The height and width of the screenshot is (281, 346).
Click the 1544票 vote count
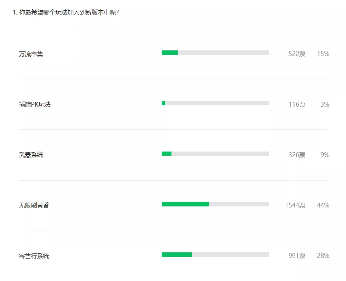[295, 205]
